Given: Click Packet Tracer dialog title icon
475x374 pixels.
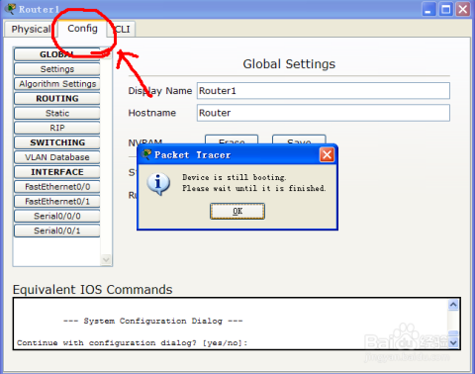Looking at the screenshot, I should coord(146,154).
